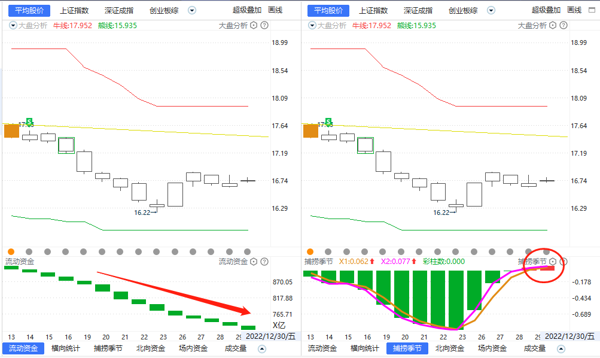The width and height of the screenshot is (600, 358).
Task: Switch to 上证指数 in left panel
Action: click(x=74, y=11)
